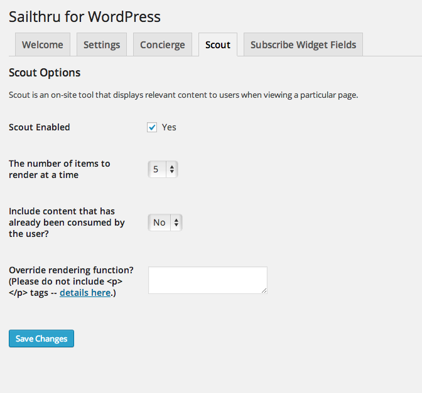This screenshot has height=393, width=422.
Task: Select the Scout tab
Action: 218,45
